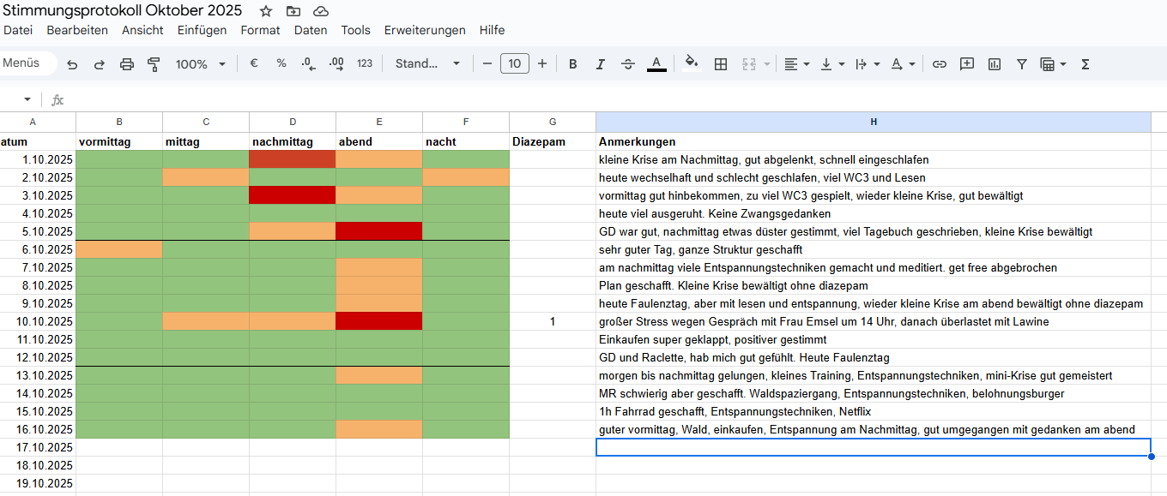1167x496 pixels.
Task: Open the functions sigma icon
Action: (x=1085, y=64)
